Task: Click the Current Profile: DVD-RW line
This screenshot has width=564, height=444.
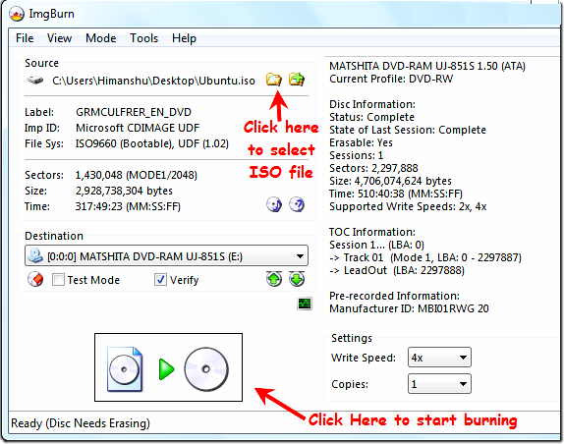Action: click(391, 79)
